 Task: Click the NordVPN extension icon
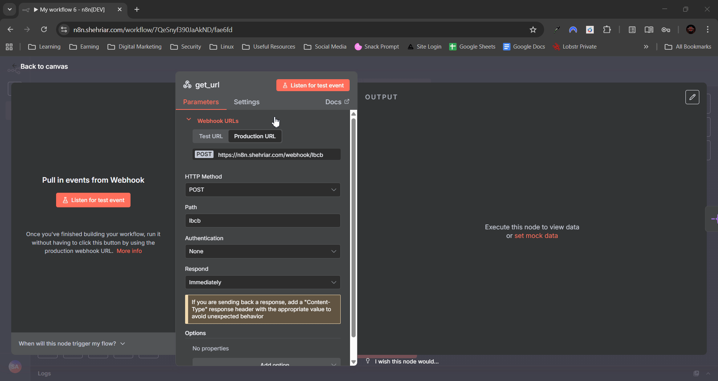(x=573, y=30)
